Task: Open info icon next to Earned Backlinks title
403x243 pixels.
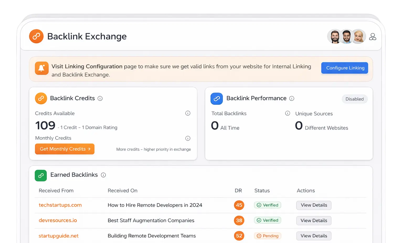Action: pos(103,175)
